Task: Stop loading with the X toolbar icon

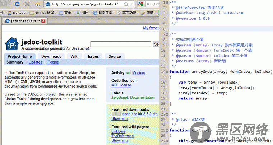Action: (27, 4)
